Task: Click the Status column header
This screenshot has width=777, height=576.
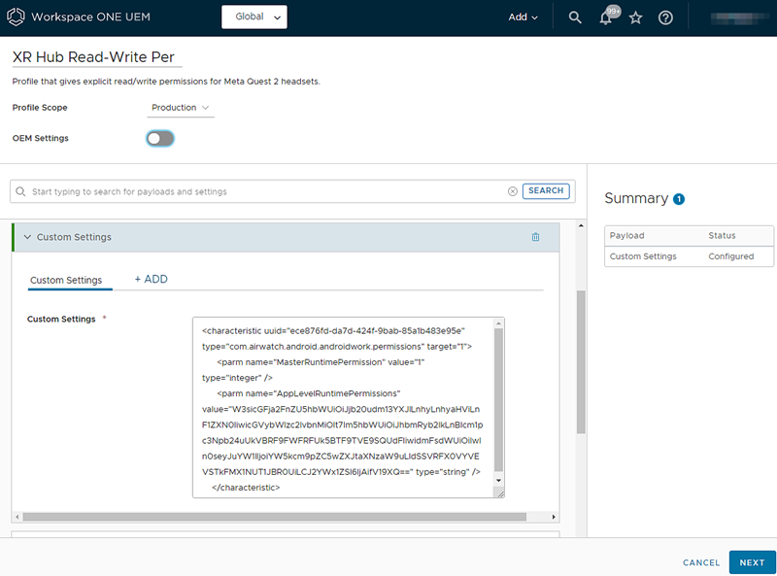Action: tap(722, 235)
